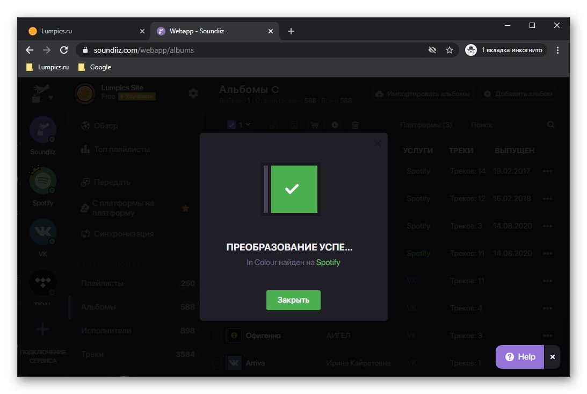
Task: Open the account settings gear
Action: (193, 93)
